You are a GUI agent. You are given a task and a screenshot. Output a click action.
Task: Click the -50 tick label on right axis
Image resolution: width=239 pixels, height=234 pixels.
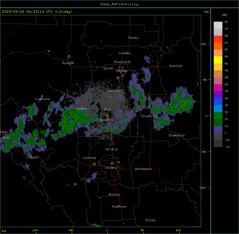(x=204, y=152)
